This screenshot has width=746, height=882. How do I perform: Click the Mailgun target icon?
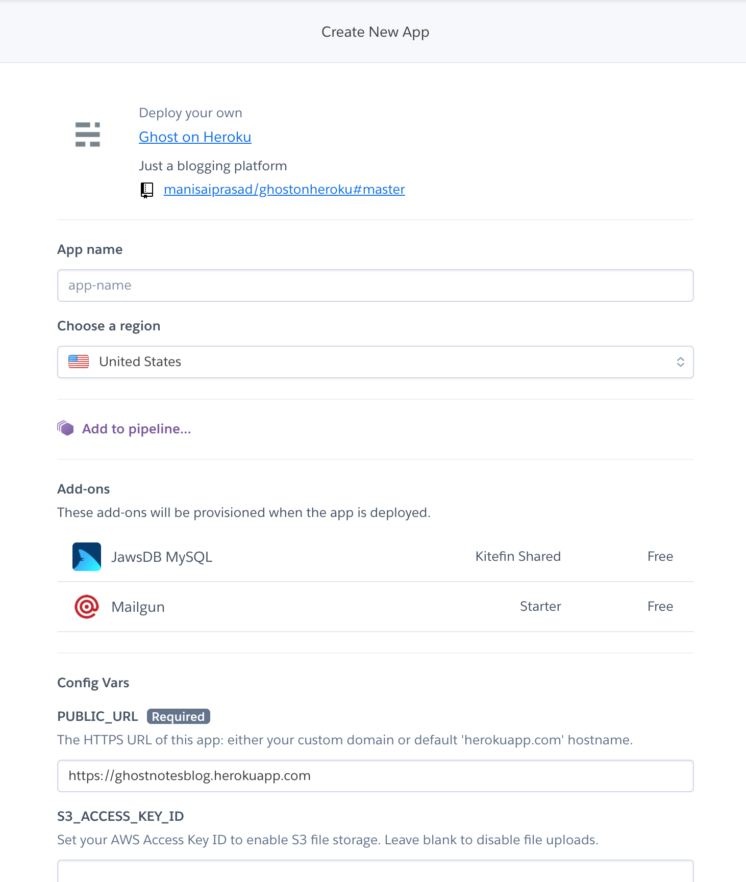(87, 607)
